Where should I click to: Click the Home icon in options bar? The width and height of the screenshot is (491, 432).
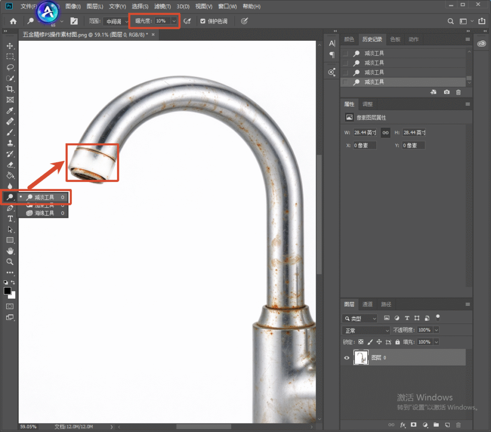pyautogui.click(x=13, y=21)
